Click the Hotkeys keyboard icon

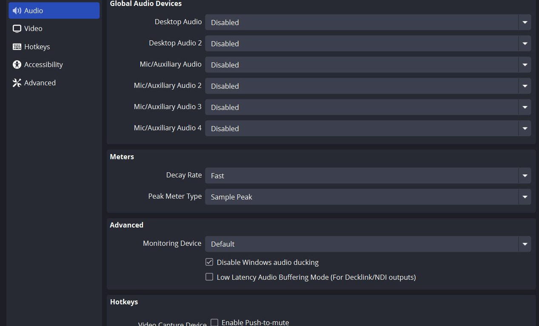click(x=17, y=47)
